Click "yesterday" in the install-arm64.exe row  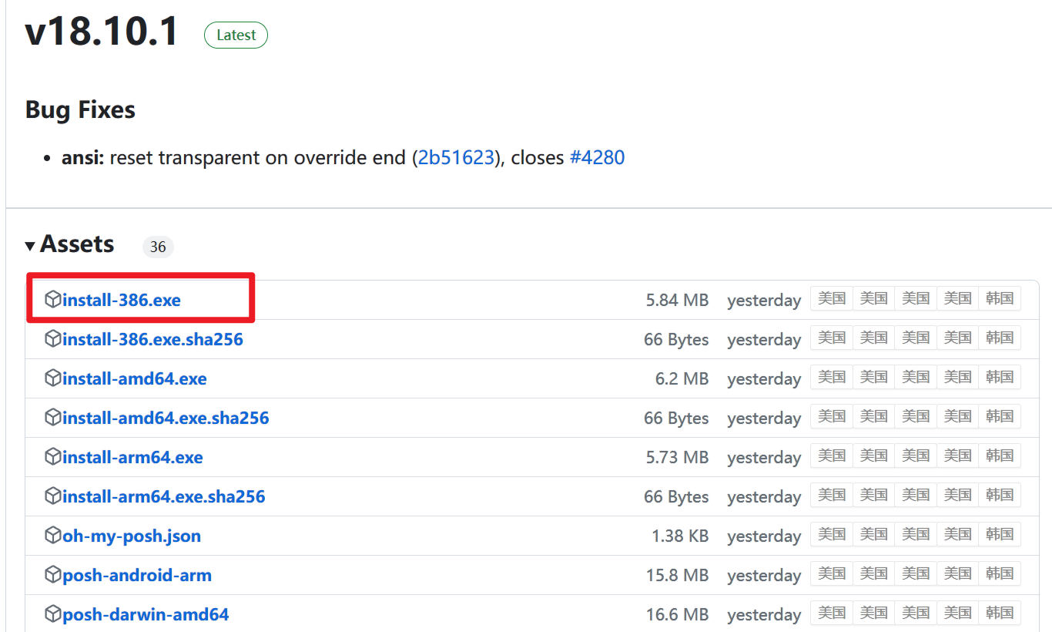coord(764,457)
